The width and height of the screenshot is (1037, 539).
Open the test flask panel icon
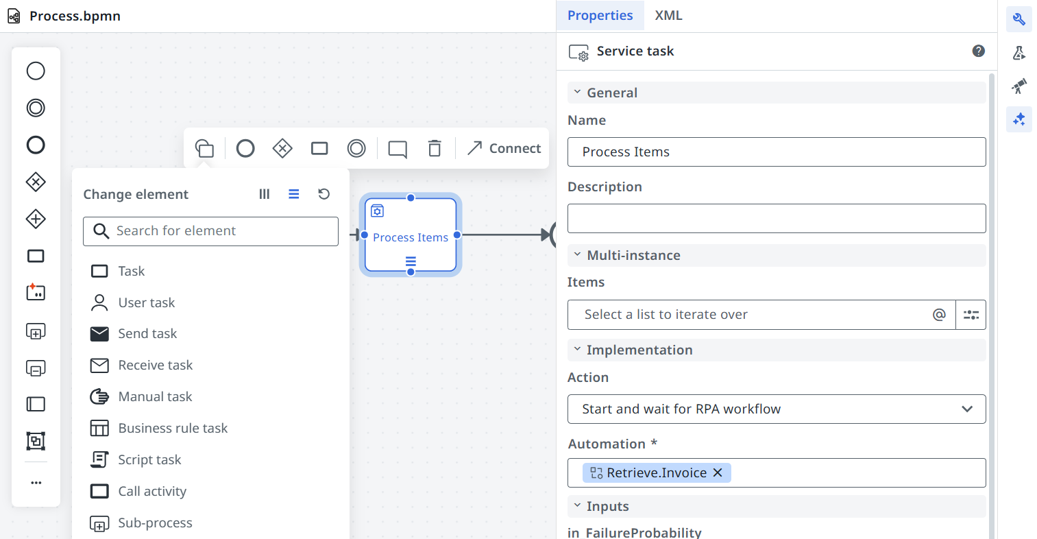pyautogui.click(x=1019, y=53)
